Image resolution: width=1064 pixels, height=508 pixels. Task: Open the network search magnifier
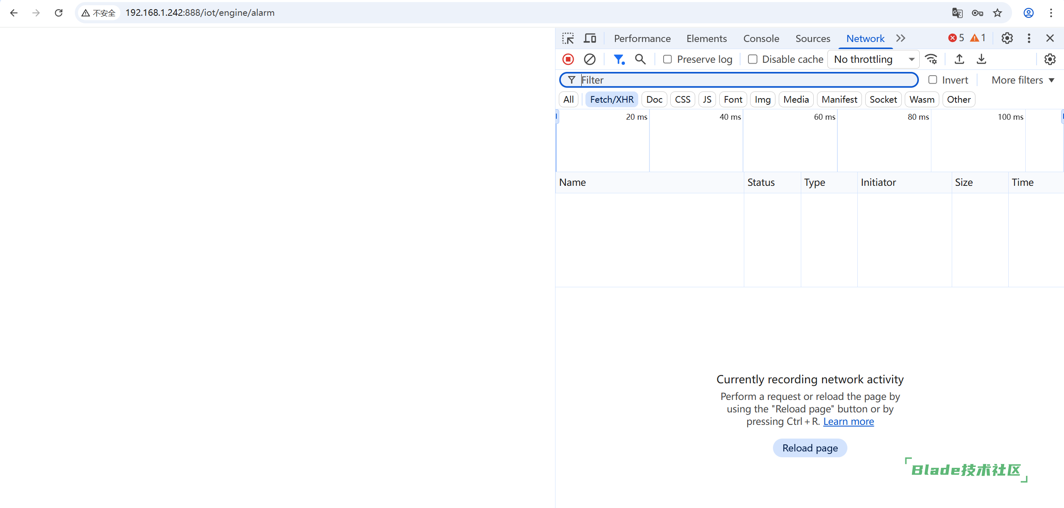[640, 59]
